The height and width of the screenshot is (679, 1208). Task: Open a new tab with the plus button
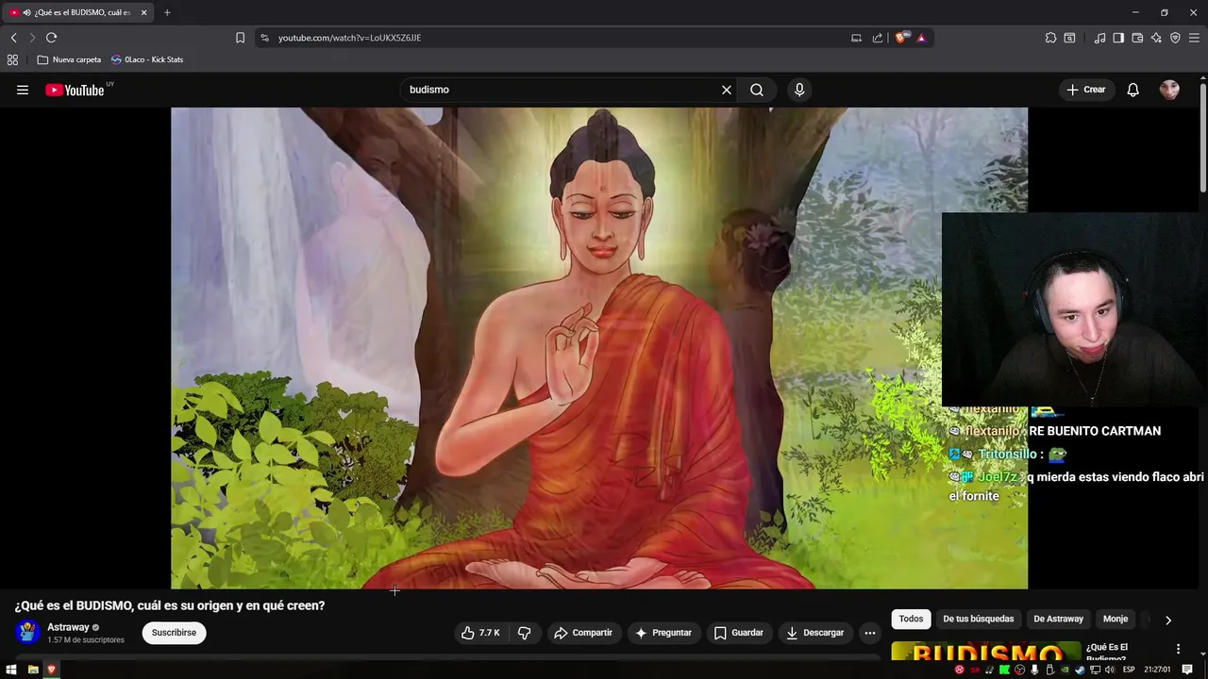(167, 12)
